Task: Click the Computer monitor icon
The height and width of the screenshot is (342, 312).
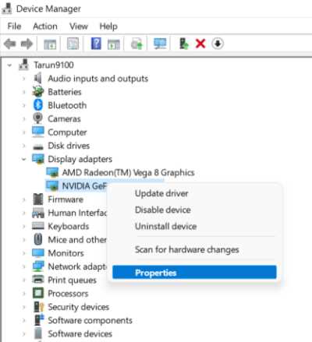Action: pyautogui.click(x=38, y=132)
